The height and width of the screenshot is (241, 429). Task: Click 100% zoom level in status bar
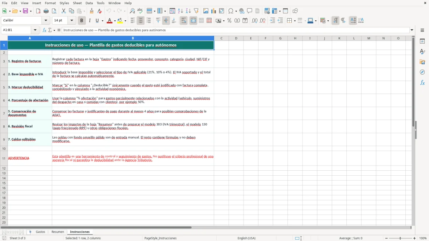click(x=423, y=238)
